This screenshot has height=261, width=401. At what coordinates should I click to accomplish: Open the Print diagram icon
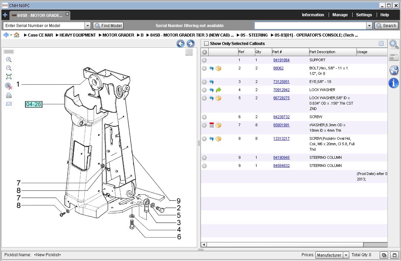point(9,95)
